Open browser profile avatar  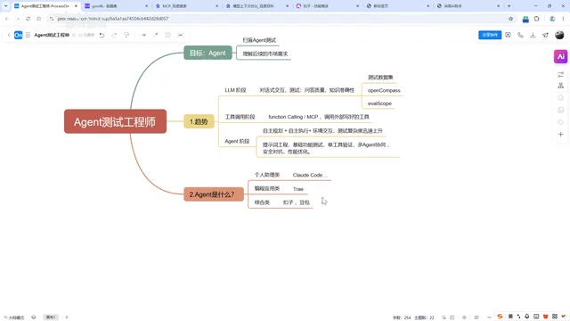(552, 19)
